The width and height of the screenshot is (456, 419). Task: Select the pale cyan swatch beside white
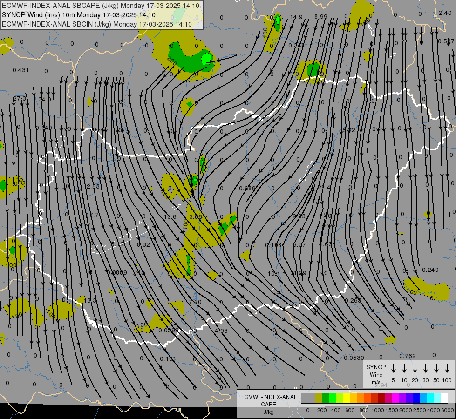coord(437,399)
